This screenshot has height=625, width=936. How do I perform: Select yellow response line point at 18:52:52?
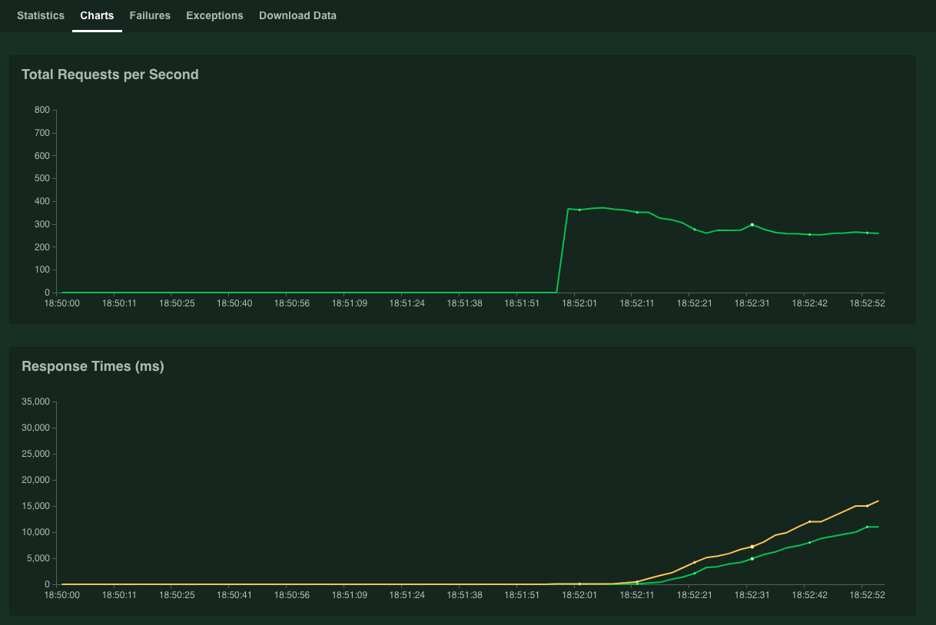pyautogui.click(x=867, y=506)
